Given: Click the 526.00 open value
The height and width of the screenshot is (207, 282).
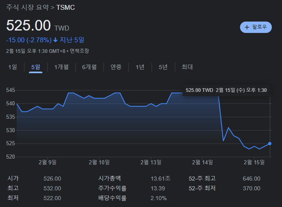Looking at the screenshot, I should pyautogui.click(x=52, y=179).
